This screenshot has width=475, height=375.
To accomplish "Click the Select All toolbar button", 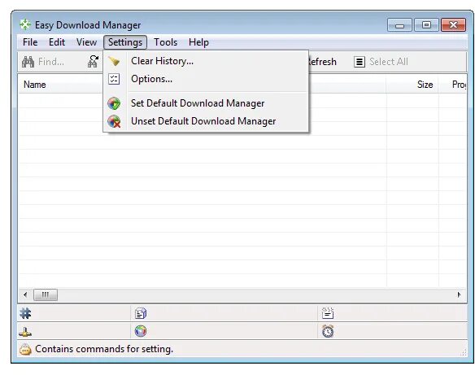I will point(381,62).
